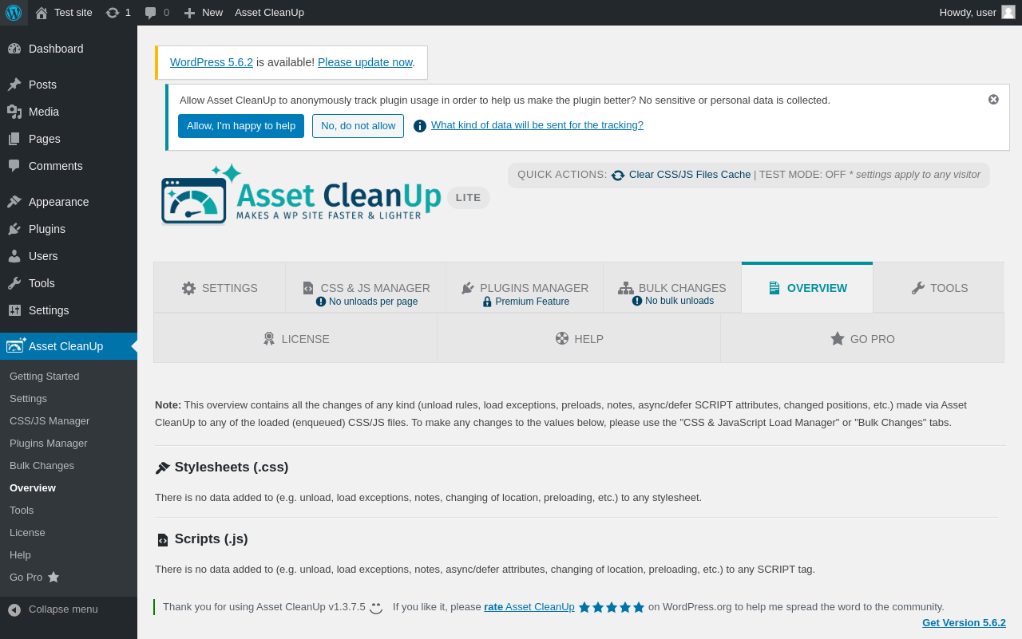
Task: Click the user avatar icon
Action: [x=1008, y=12]
